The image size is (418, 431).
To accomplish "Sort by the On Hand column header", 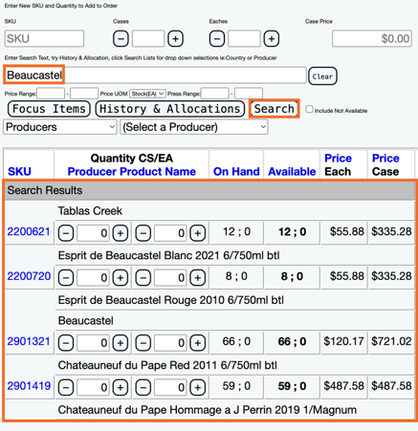I will [x=236, y=171].
